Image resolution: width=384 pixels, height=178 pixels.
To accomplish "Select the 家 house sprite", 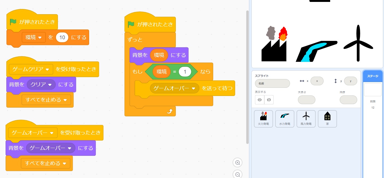I will pyautogui.click(x=327, y=119).
